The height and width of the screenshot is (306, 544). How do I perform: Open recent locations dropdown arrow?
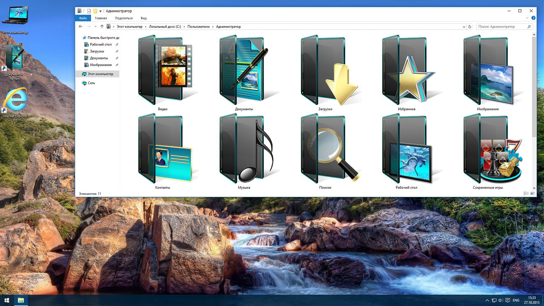(x=96, y=27)
